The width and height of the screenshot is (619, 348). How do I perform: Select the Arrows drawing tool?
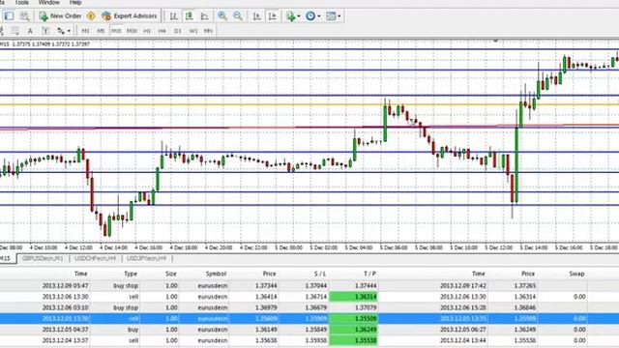point(61,31)
